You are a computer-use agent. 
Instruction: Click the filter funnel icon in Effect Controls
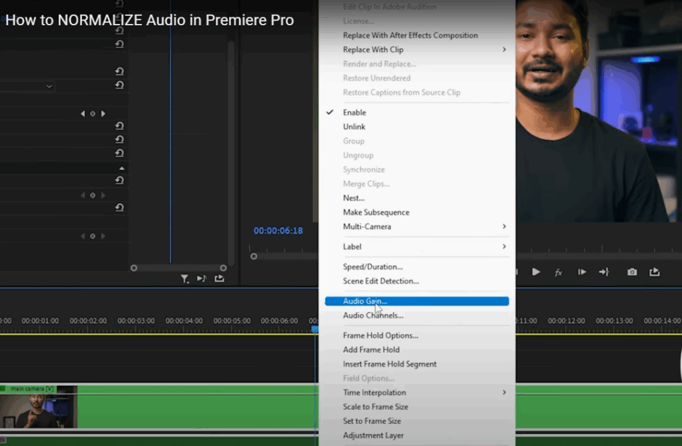[184, 279]
